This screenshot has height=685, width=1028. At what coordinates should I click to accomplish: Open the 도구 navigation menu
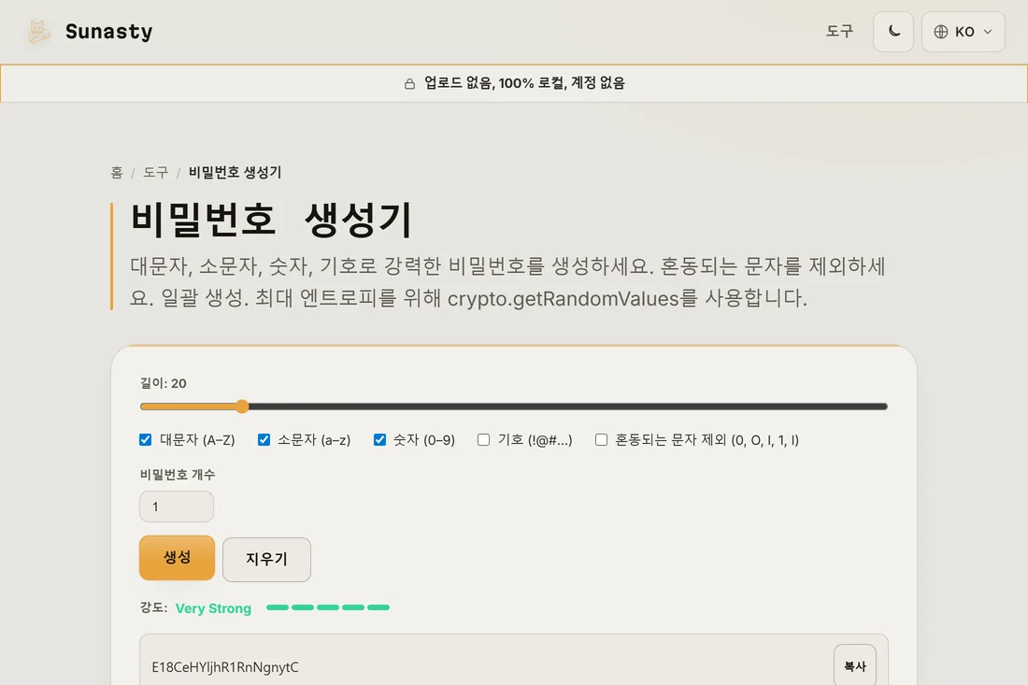pyautogui.click(x=839, y=32)
